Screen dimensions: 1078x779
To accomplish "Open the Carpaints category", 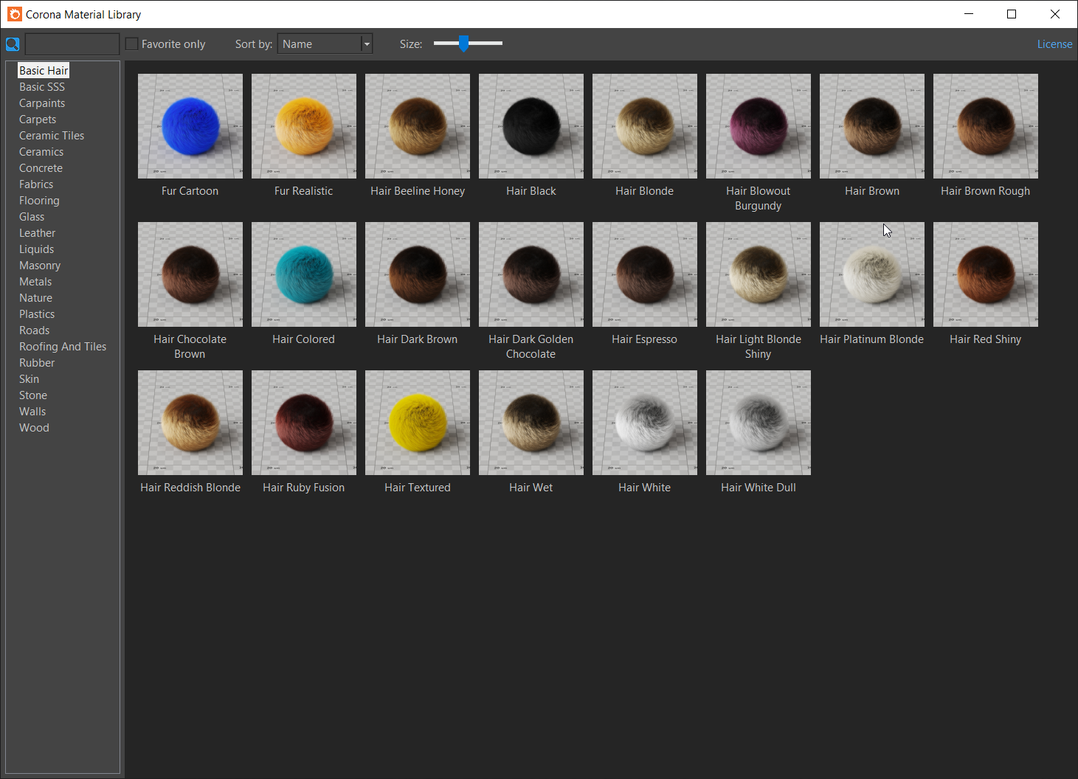I will pyautogui.click(x=42, y=103).
